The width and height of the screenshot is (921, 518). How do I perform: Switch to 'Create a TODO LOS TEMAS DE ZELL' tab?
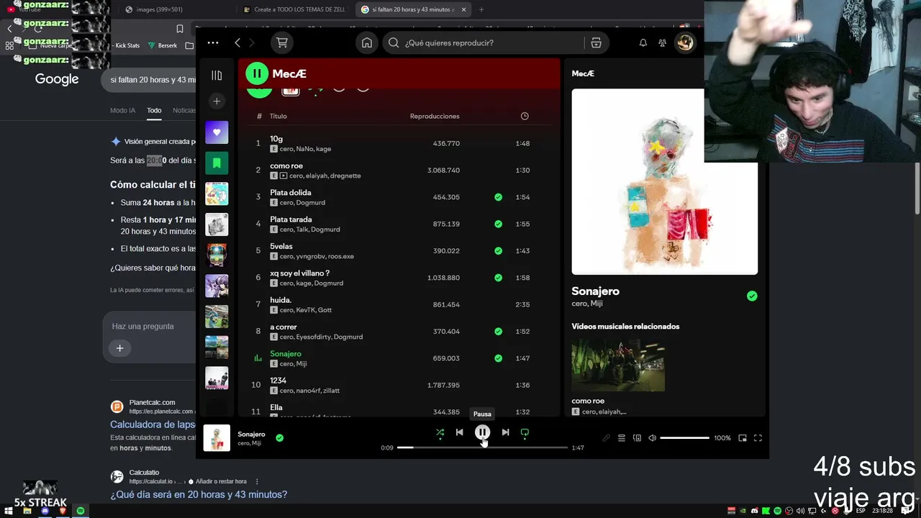[294, 10]
